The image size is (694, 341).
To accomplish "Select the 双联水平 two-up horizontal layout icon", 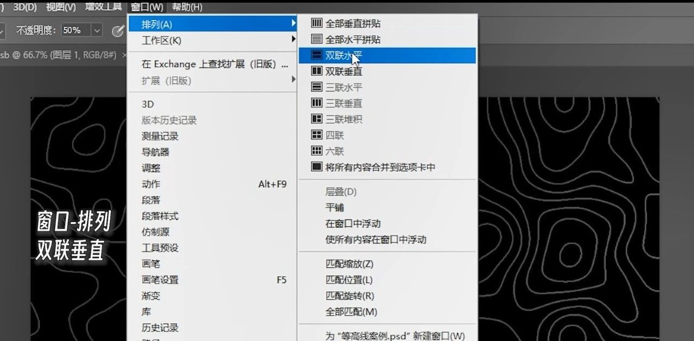I will [x=317, y=55].
